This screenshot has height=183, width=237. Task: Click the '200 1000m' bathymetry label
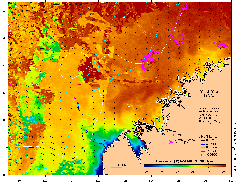click(119, 165)
